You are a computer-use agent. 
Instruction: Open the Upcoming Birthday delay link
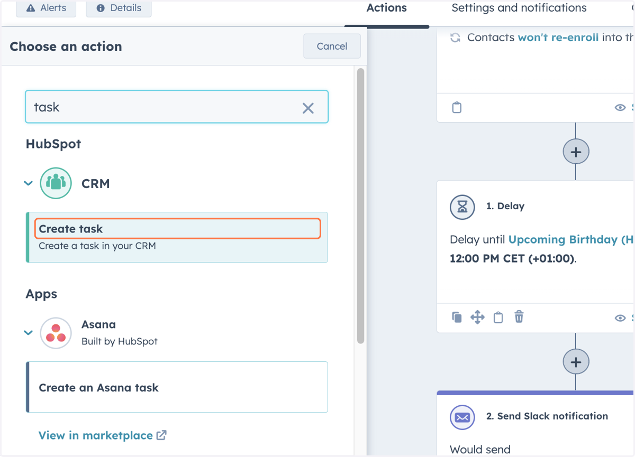pyautogui.click(x=571, y=239)
